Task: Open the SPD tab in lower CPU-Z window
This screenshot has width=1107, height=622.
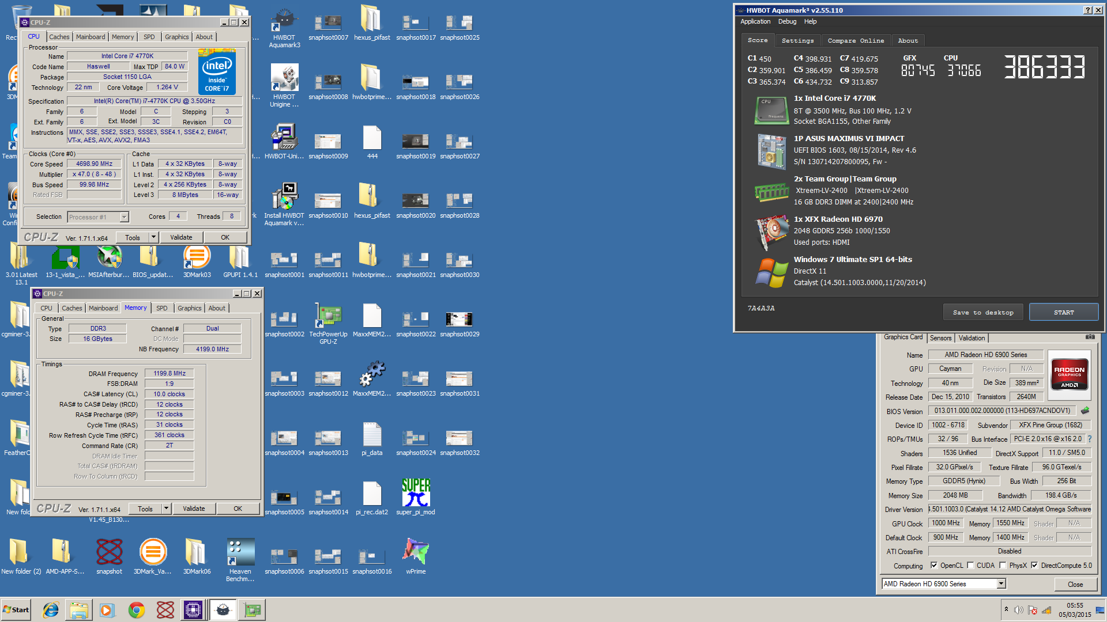Action: [162, 308]
